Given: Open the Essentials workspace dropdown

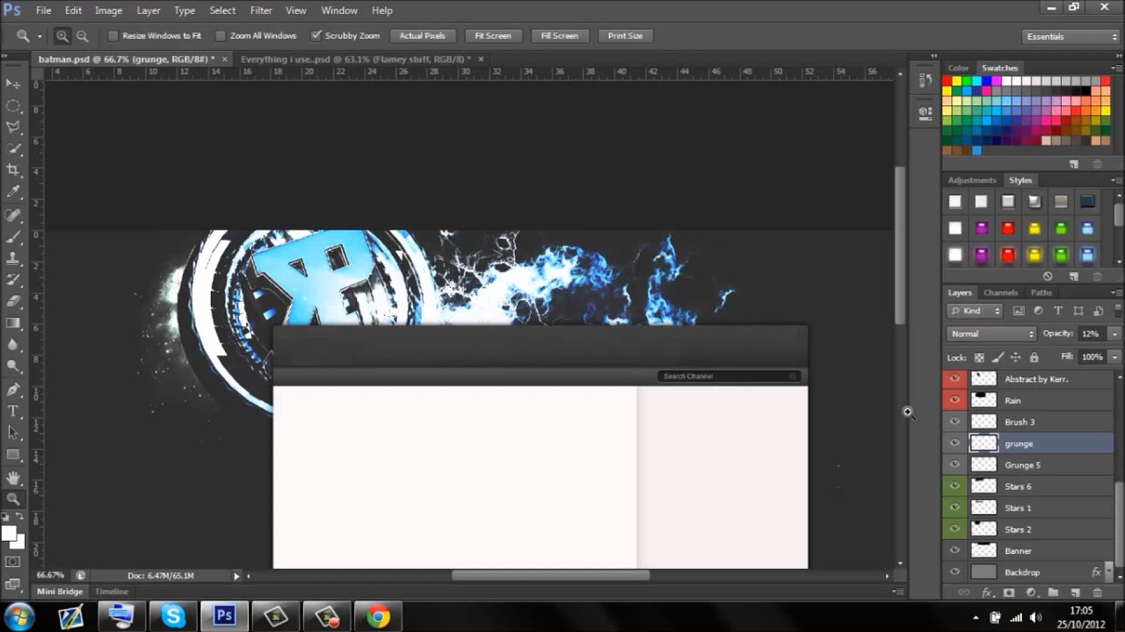Looking at the screenshot, I should pos(1071,36).
